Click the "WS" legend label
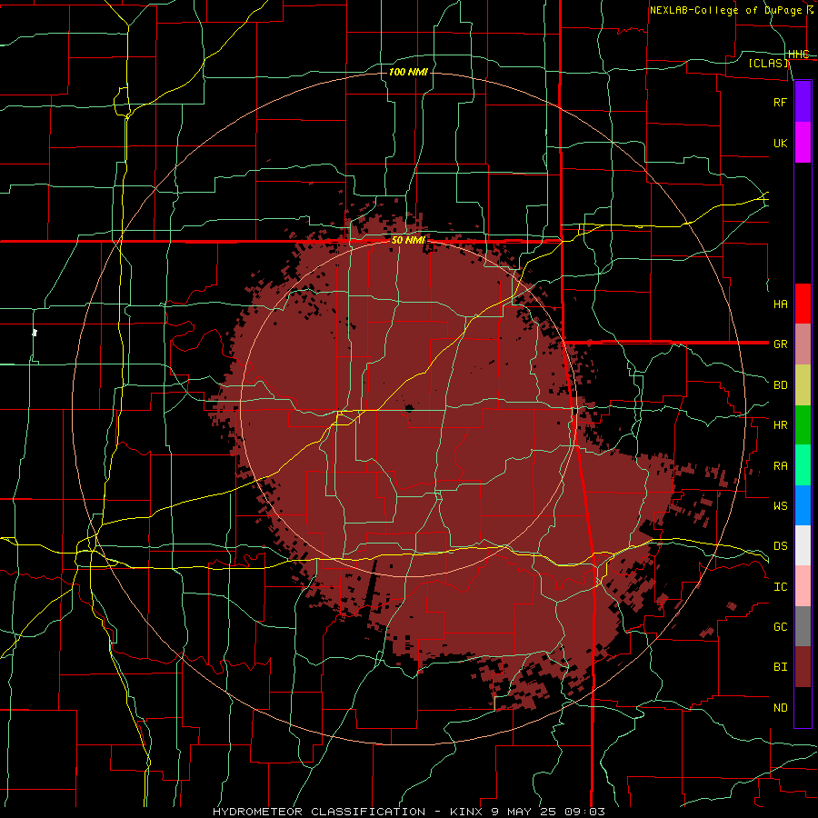 coord(780,506)
